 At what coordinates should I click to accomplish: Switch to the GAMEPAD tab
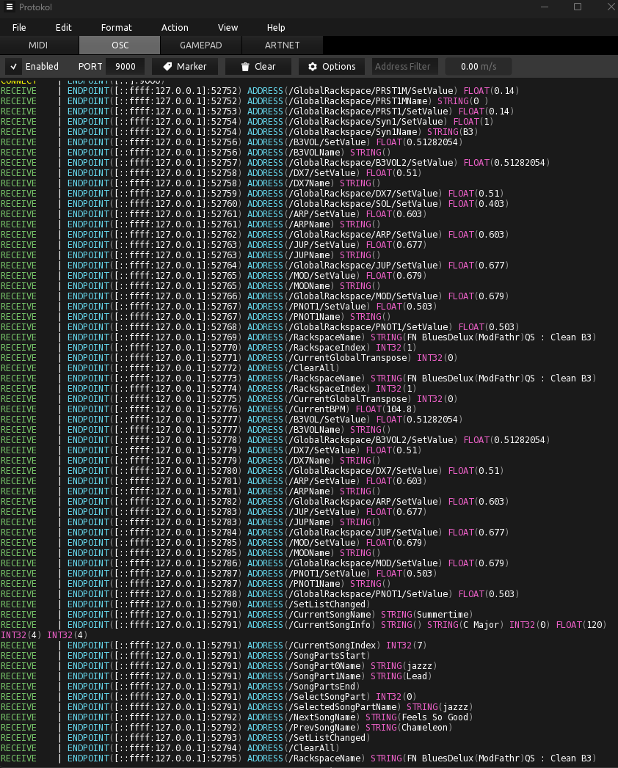pyautogui.click(x=200, y=45)
